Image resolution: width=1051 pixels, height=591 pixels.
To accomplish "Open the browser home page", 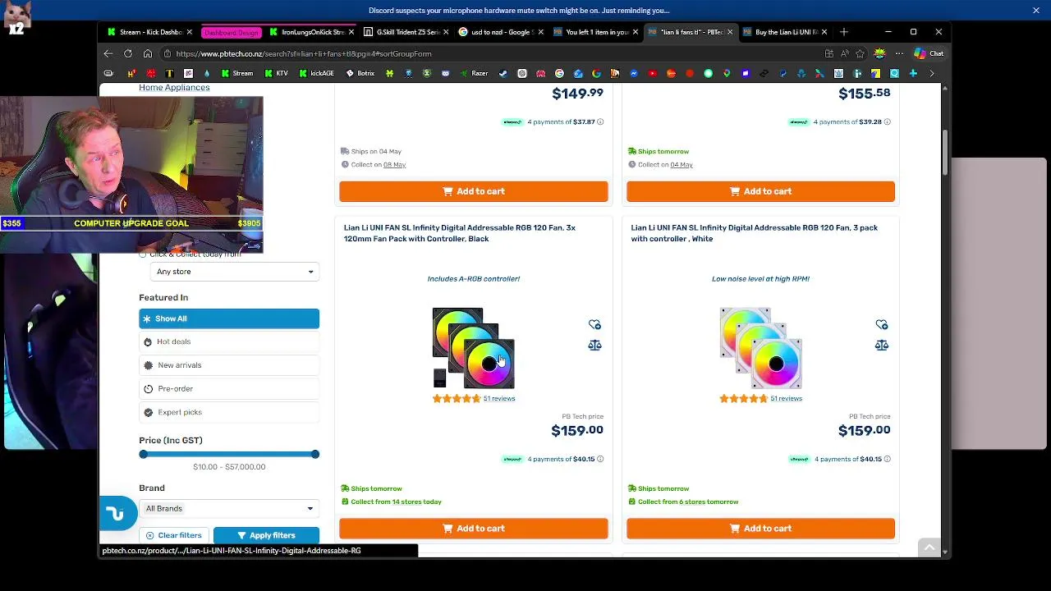I will click(x=148, y=53).
